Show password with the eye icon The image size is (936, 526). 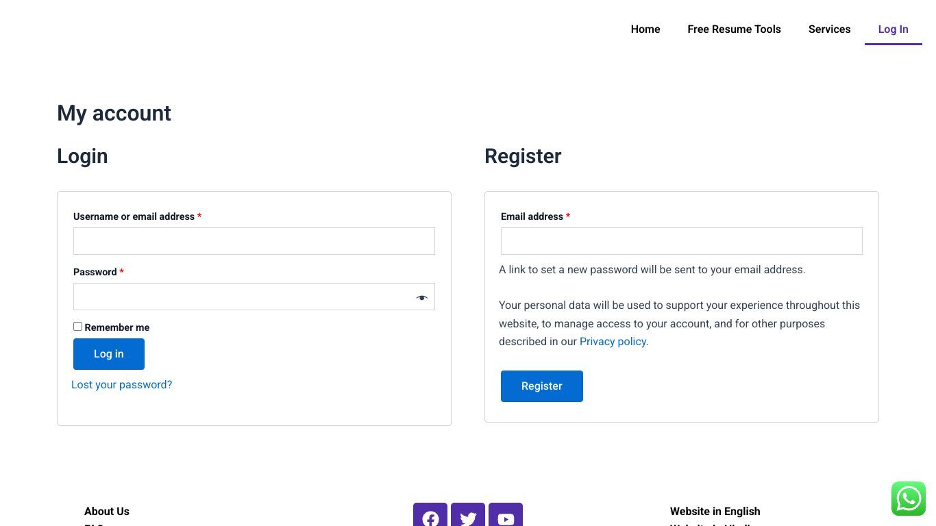(421, 297)
